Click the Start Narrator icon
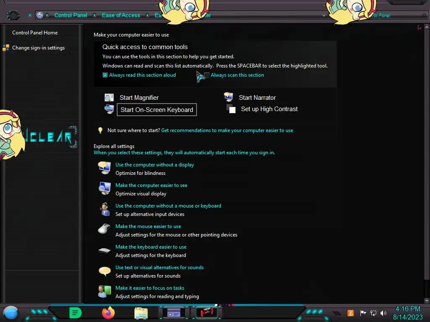This screenshot has height=322, width=430. point(228,97)
